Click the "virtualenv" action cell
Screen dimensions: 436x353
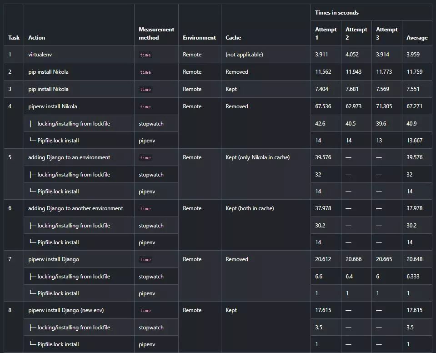(x=41, y=55)
